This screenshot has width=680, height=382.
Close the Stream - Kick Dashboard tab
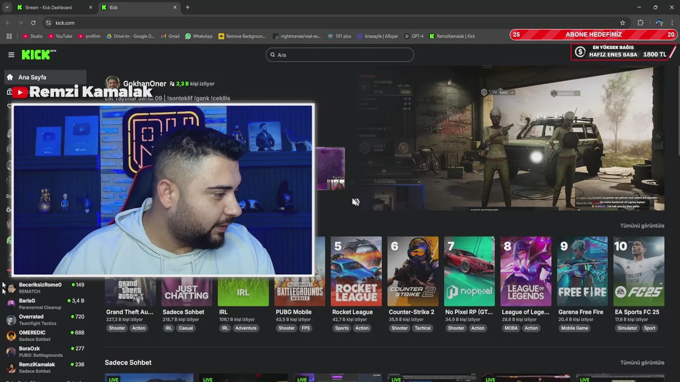(x=90, y=7)
